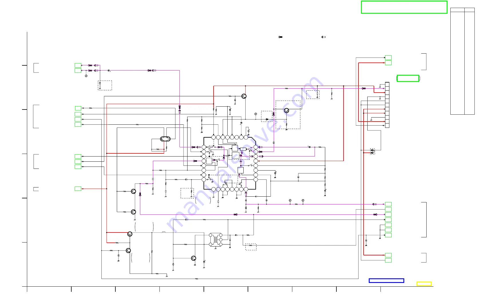
Task: Click the large green link box at top right
Action: 404,7
